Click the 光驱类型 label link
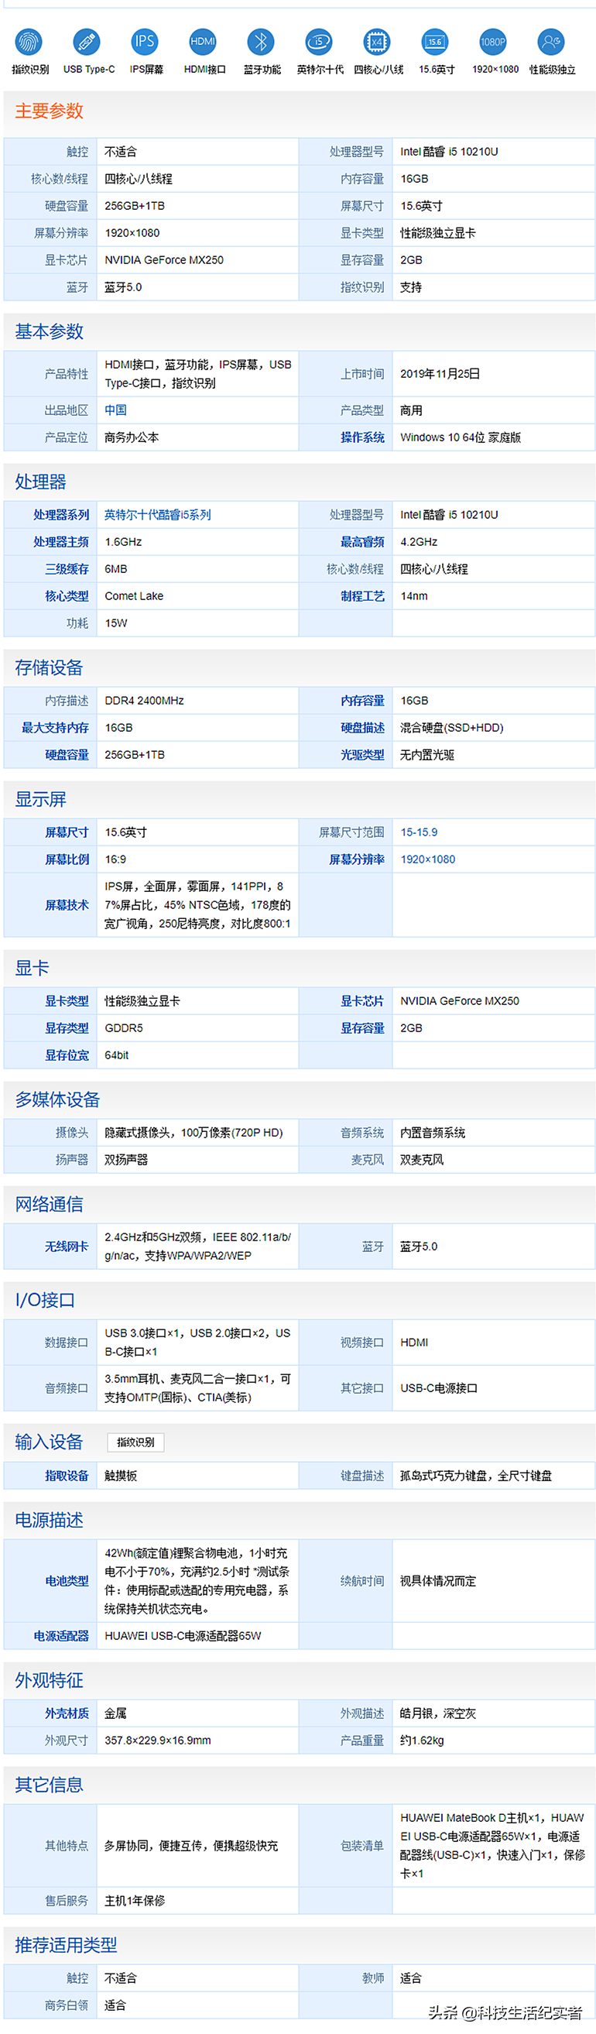Viewport: 596px width, 2034px height. [362, 755]
